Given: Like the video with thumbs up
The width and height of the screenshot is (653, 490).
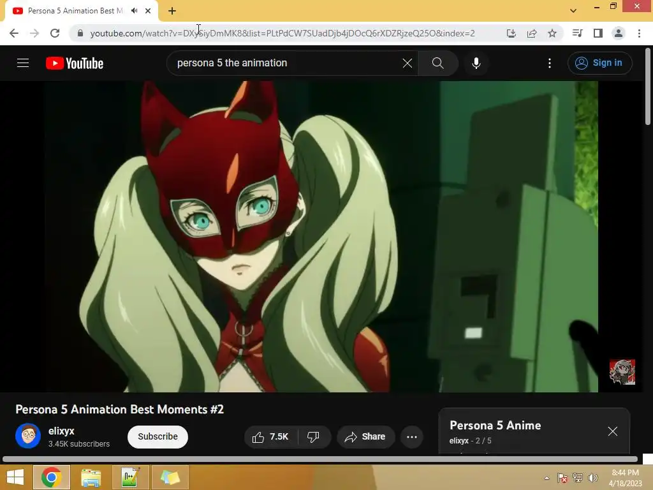Looking at the screenshot, I should click(x=270, y=436).
